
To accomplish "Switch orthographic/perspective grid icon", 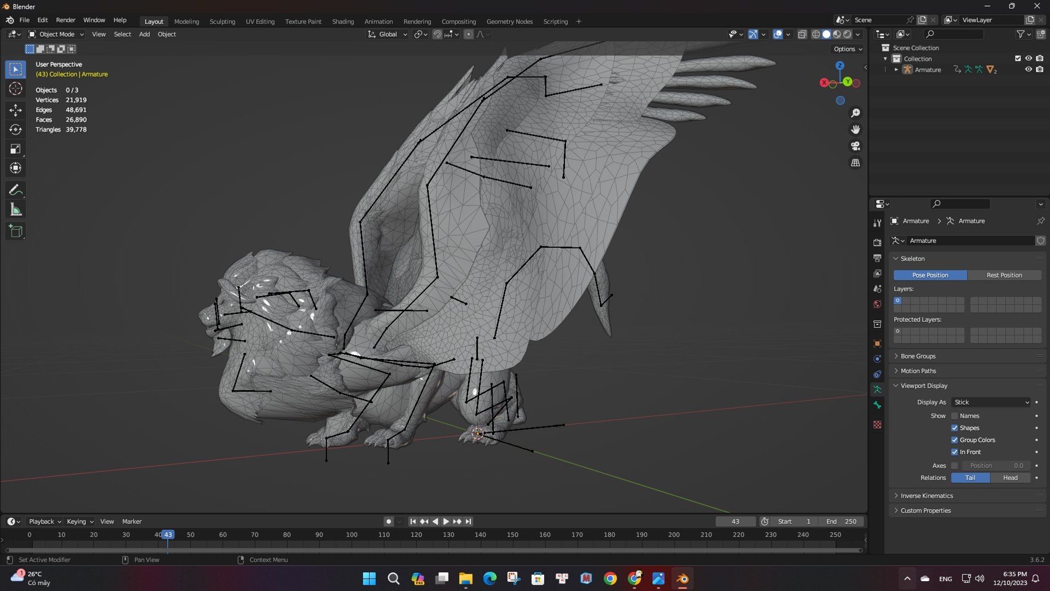I will (855, 163).
